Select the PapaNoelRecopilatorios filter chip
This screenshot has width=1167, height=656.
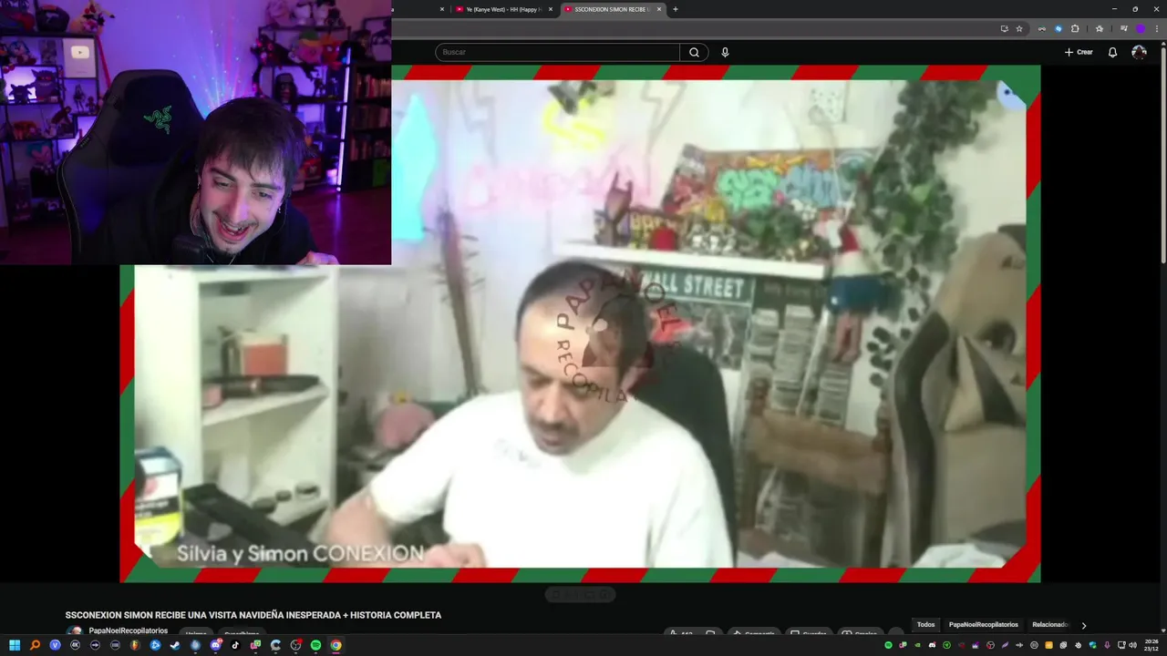tap(983, 625)
